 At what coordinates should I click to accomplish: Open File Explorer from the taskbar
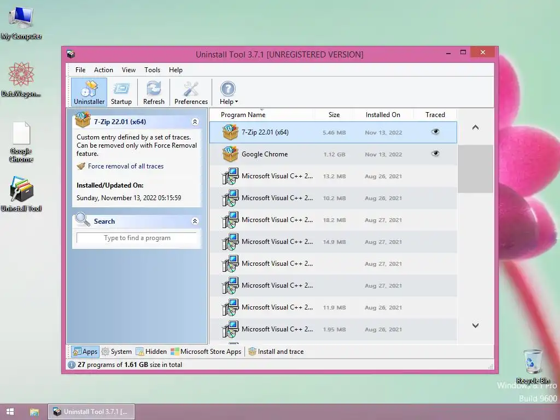(34, 412)
